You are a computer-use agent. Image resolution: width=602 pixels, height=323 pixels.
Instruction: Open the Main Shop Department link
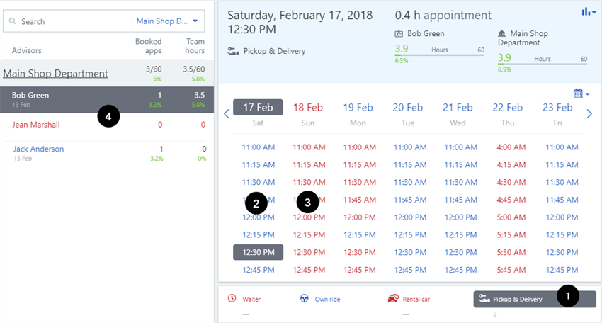56,73
